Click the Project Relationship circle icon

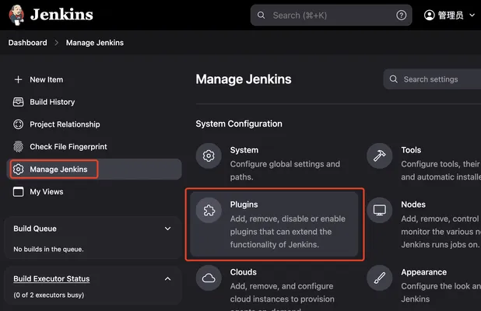click(x=18, y=124)
